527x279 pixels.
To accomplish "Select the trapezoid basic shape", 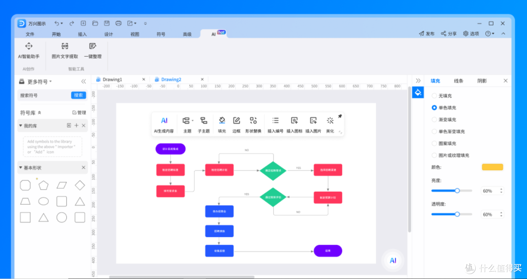I will 25,202.
